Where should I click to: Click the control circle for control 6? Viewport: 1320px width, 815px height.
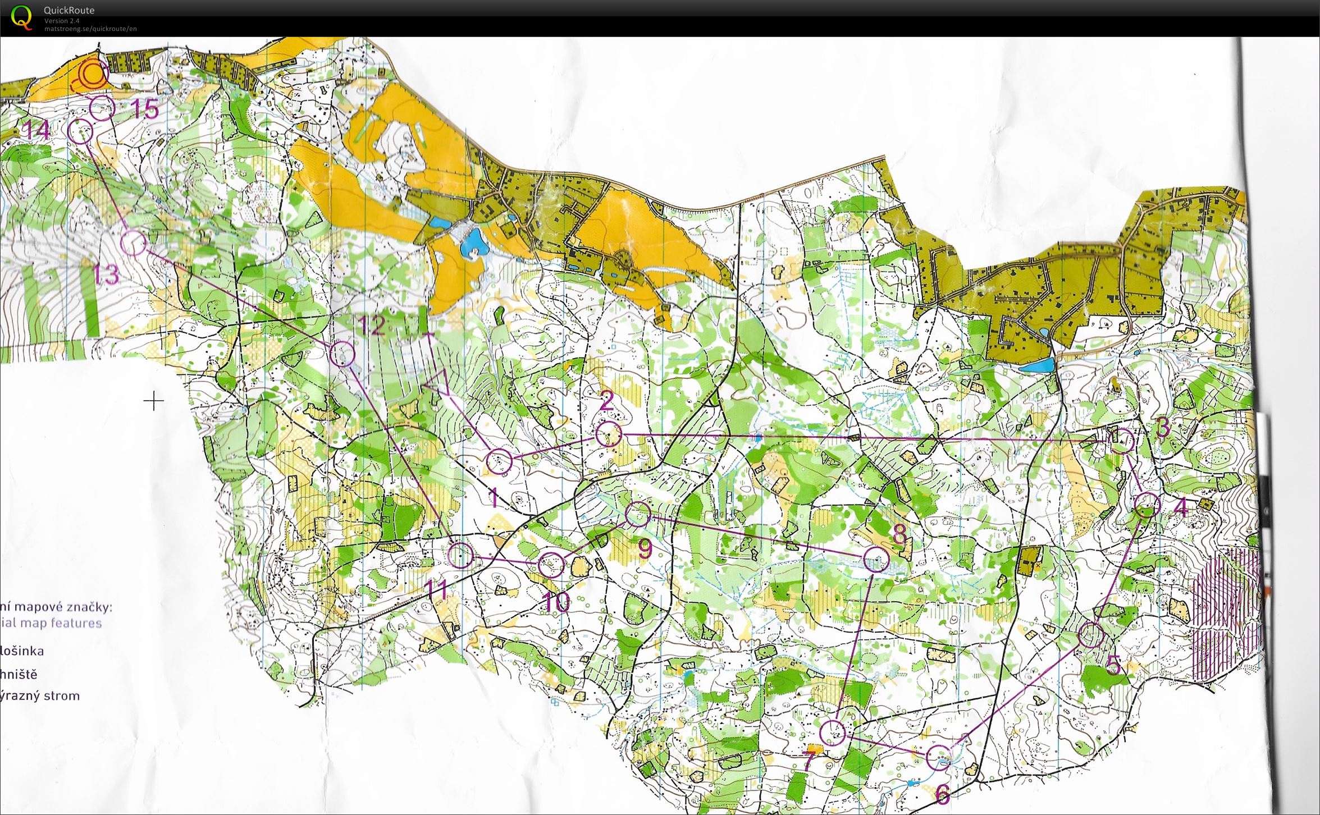(938, 758)
